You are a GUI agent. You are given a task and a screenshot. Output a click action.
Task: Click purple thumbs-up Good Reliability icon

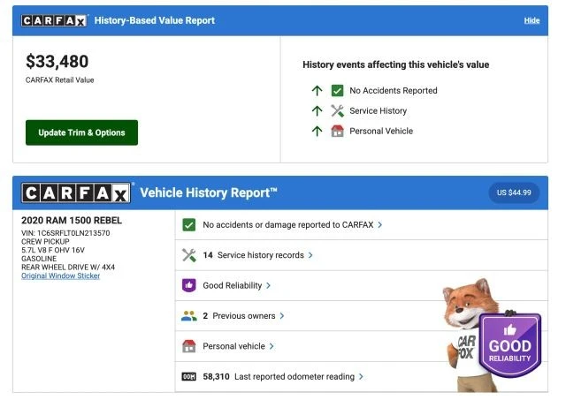tap(188, 285)
